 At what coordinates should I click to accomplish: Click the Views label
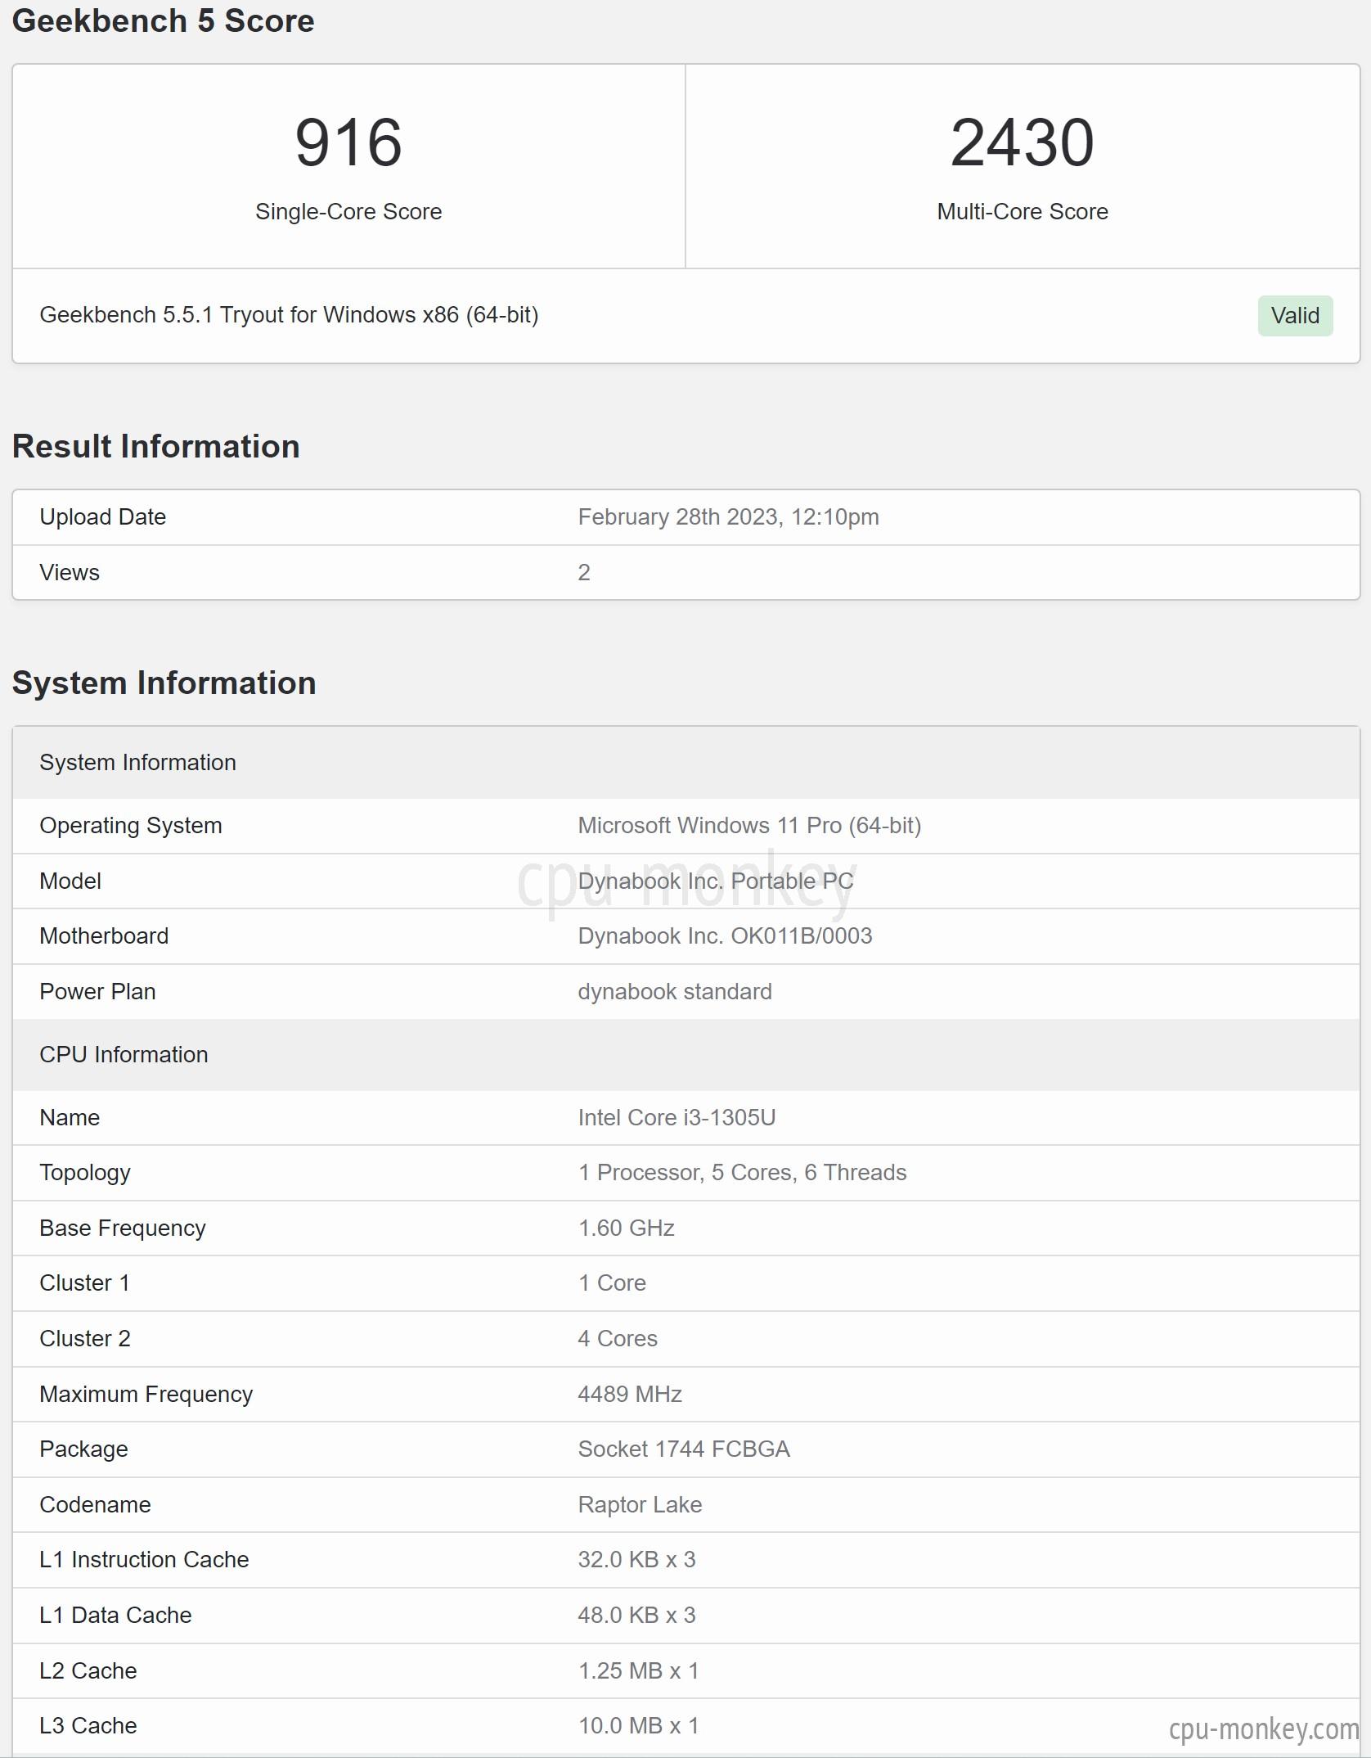click(70, 573)
